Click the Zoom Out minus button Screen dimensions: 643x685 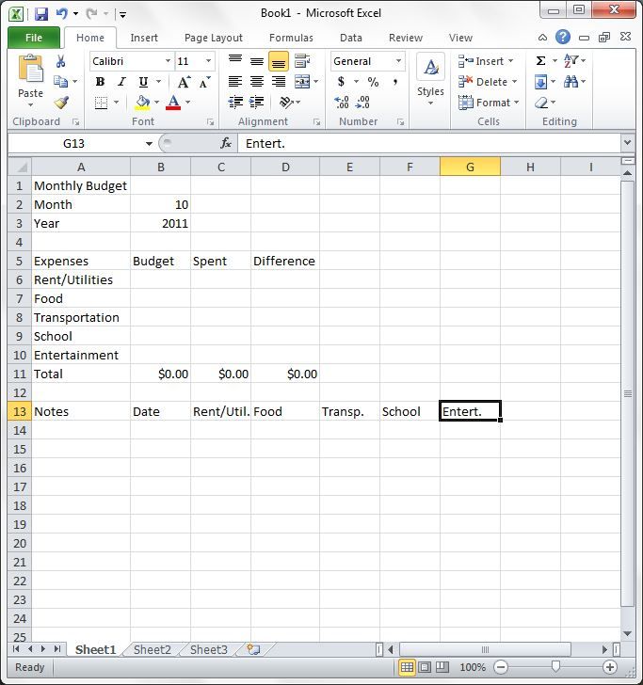pos(501,667)
